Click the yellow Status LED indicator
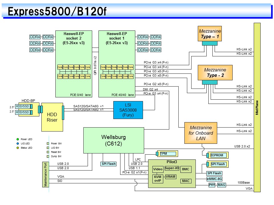The image size is (274, 205). click(x=18, y=148)
